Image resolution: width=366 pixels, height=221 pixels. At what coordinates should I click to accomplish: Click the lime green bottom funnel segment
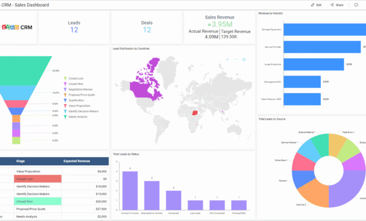click(x=16, y=140)
